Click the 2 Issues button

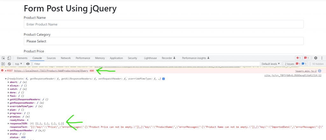tap(296, 64)
